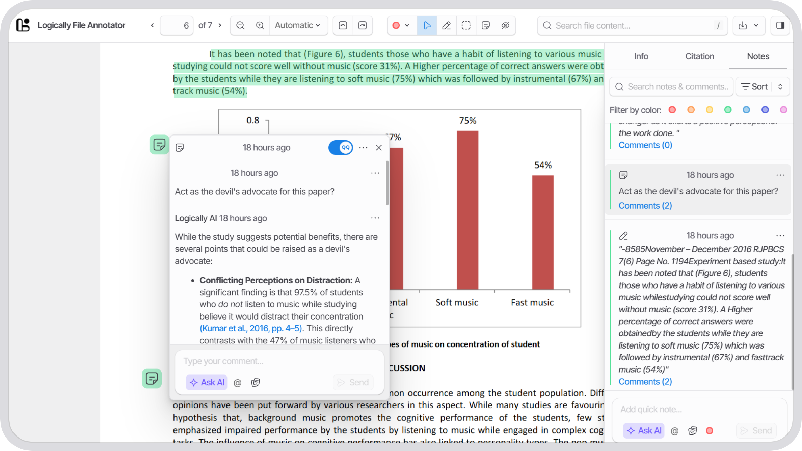The width and height of the screenshot is (802, 451).
Task: Open Comments (2) under devil's advocate note
Action: pos(645,206)
